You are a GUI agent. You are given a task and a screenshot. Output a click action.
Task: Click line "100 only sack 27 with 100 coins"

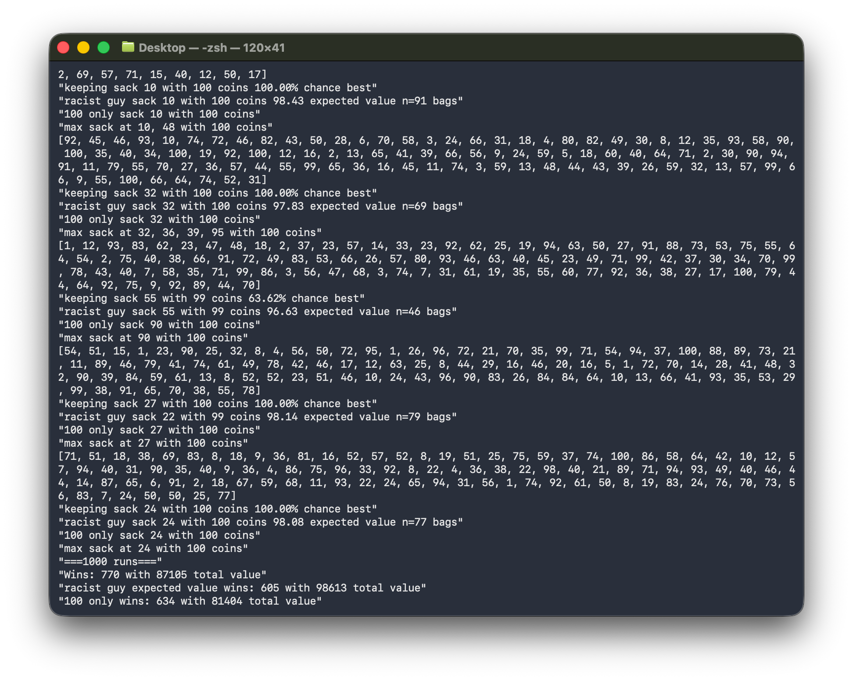click(159, 430)
